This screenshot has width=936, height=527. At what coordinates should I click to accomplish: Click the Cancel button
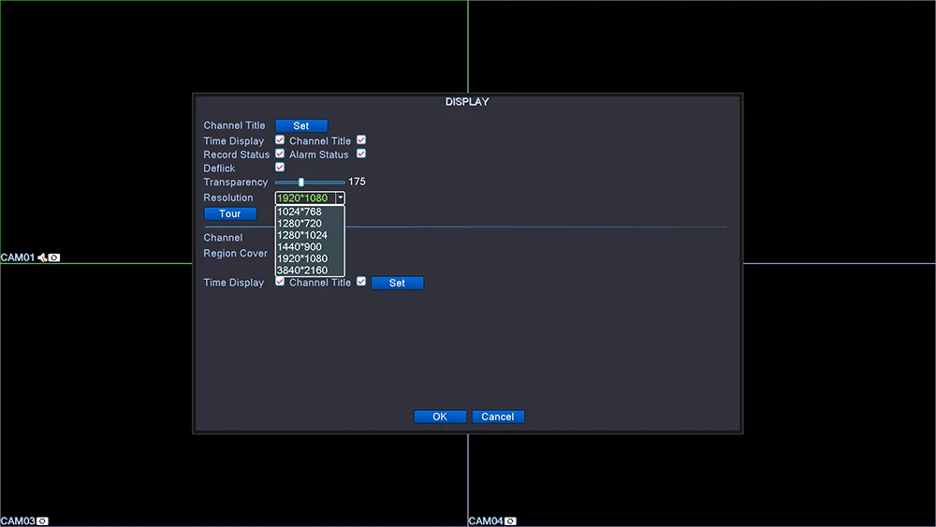(x=498, y=417)
